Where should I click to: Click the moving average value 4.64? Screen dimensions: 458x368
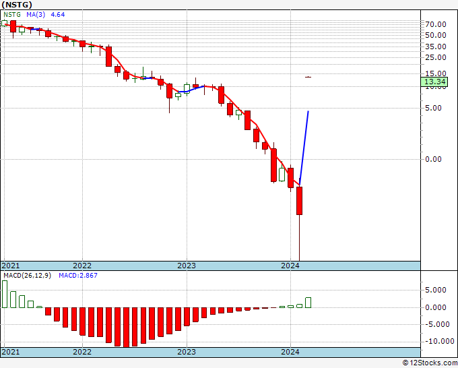click(x=57, y=15)
